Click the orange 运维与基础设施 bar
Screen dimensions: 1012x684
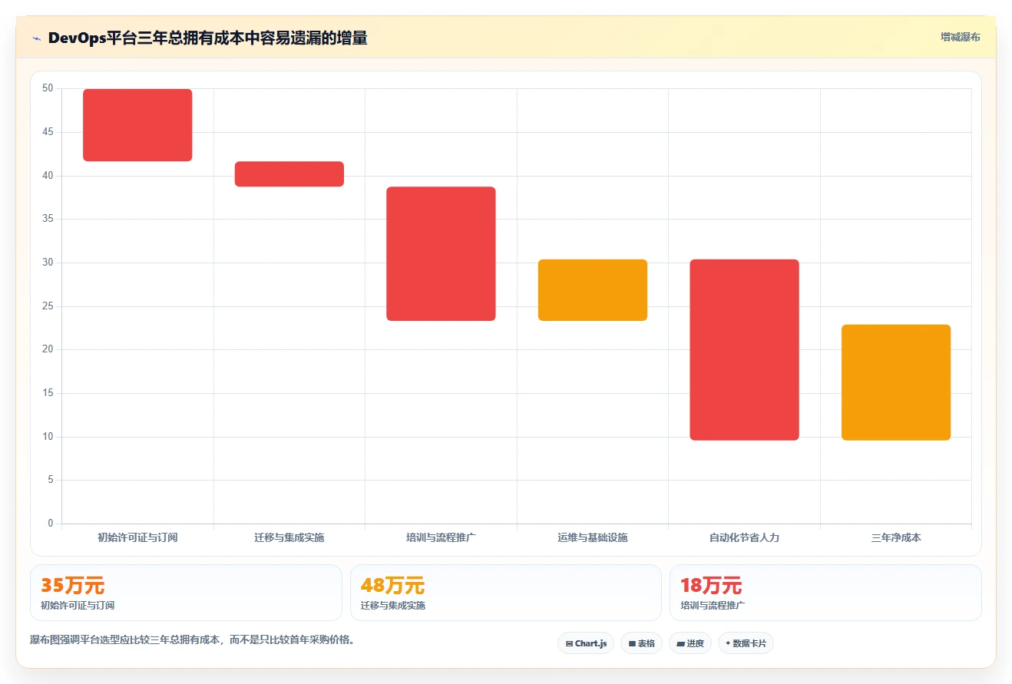click(x=593, y=290)
